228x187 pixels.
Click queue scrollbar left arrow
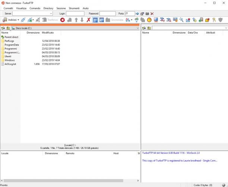tap(2, 181)
